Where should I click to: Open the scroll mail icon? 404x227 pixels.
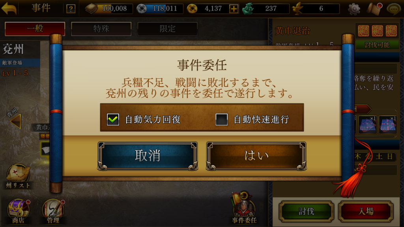pyautogui.click(x=374, y=9)
